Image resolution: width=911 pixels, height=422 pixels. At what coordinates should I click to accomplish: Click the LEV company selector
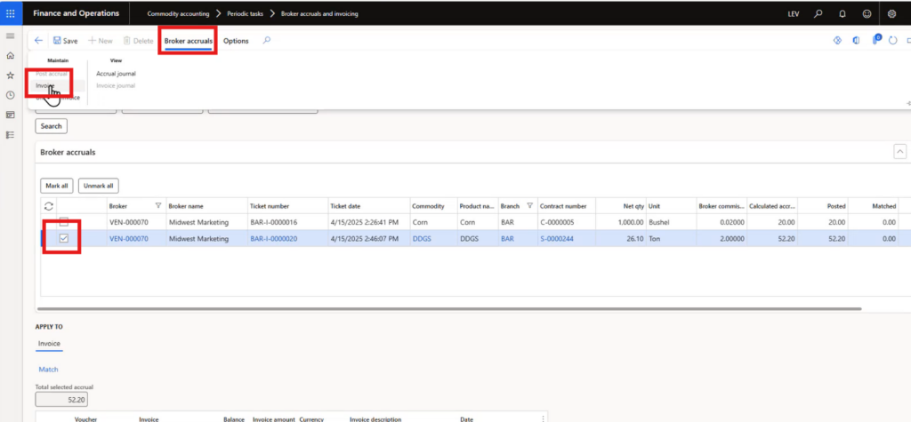(x=794, y=13)
